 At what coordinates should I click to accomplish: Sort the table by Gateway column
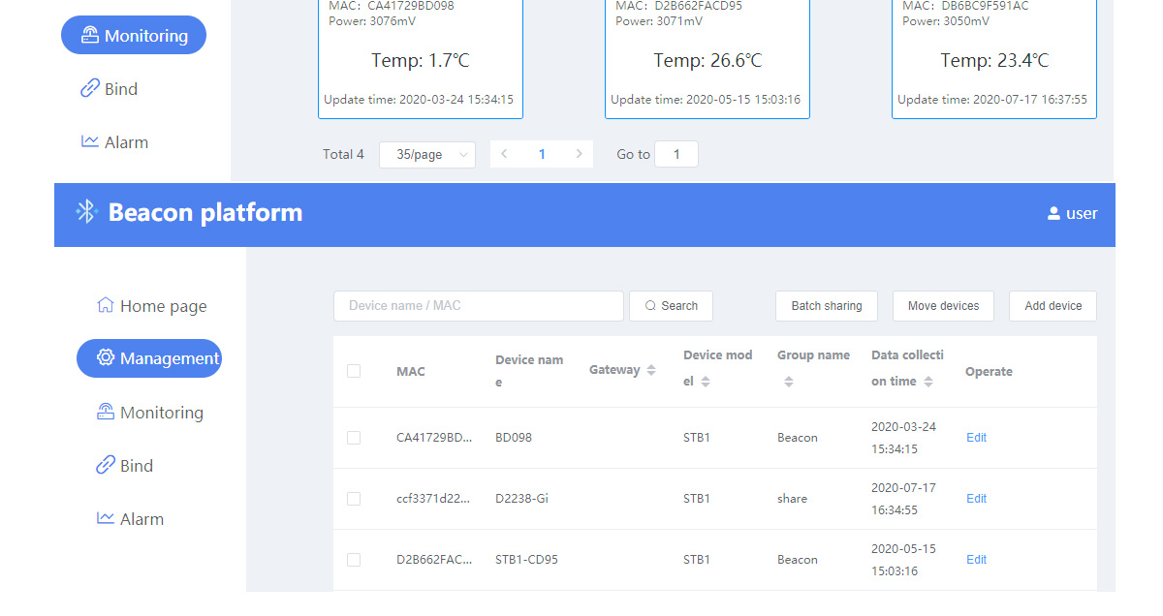pos(651,369)
